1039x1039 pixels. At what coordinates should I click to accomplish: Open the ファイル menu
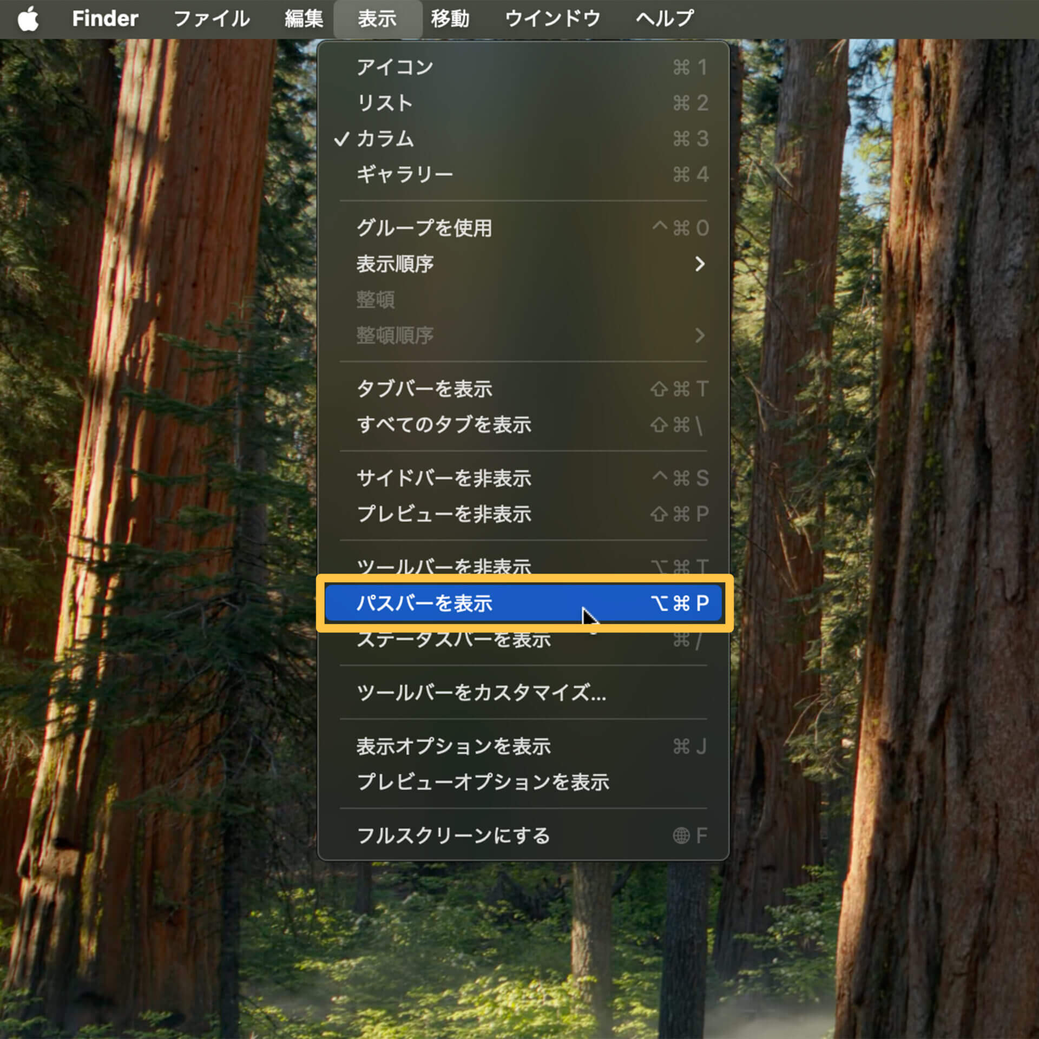point(212,19)
